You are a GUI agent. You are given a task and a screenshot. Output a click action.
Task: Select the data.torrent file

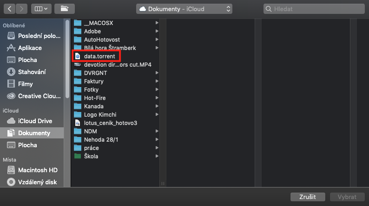click(99, 56)
